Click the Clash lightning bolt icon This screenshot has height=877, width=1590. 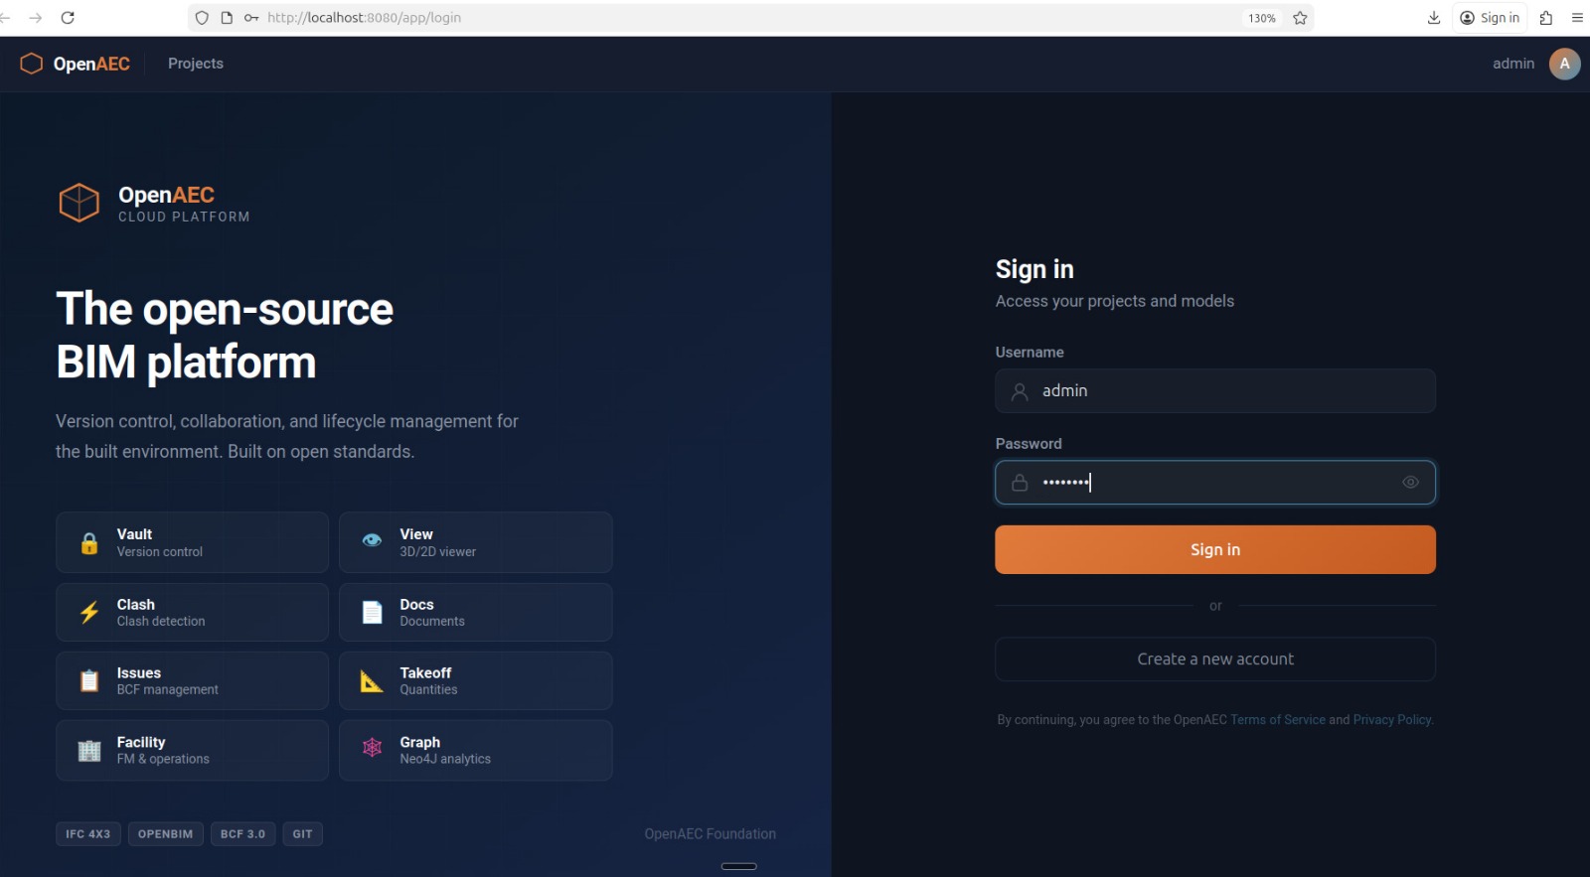(x=89, y=612)
